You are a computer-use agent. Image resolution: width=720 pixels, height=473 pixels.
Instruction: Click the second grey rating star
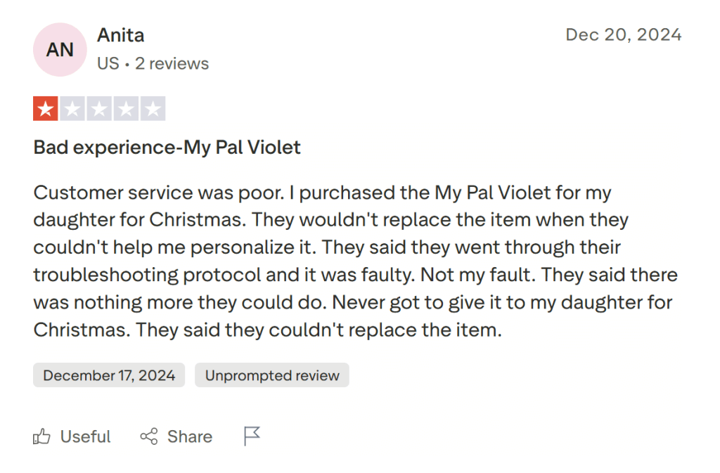click(x=72, y=109)
